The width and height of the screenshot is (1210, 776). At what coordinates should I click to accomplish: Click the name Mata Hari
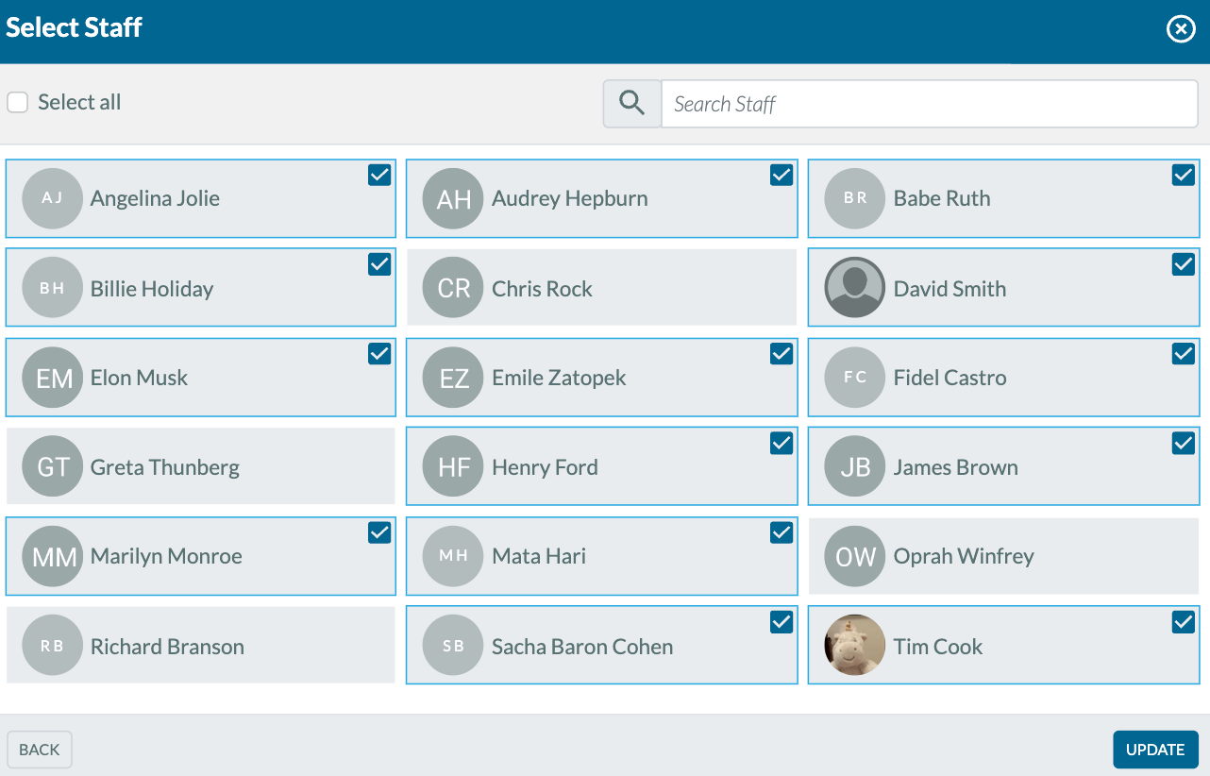tap(539, 557)
